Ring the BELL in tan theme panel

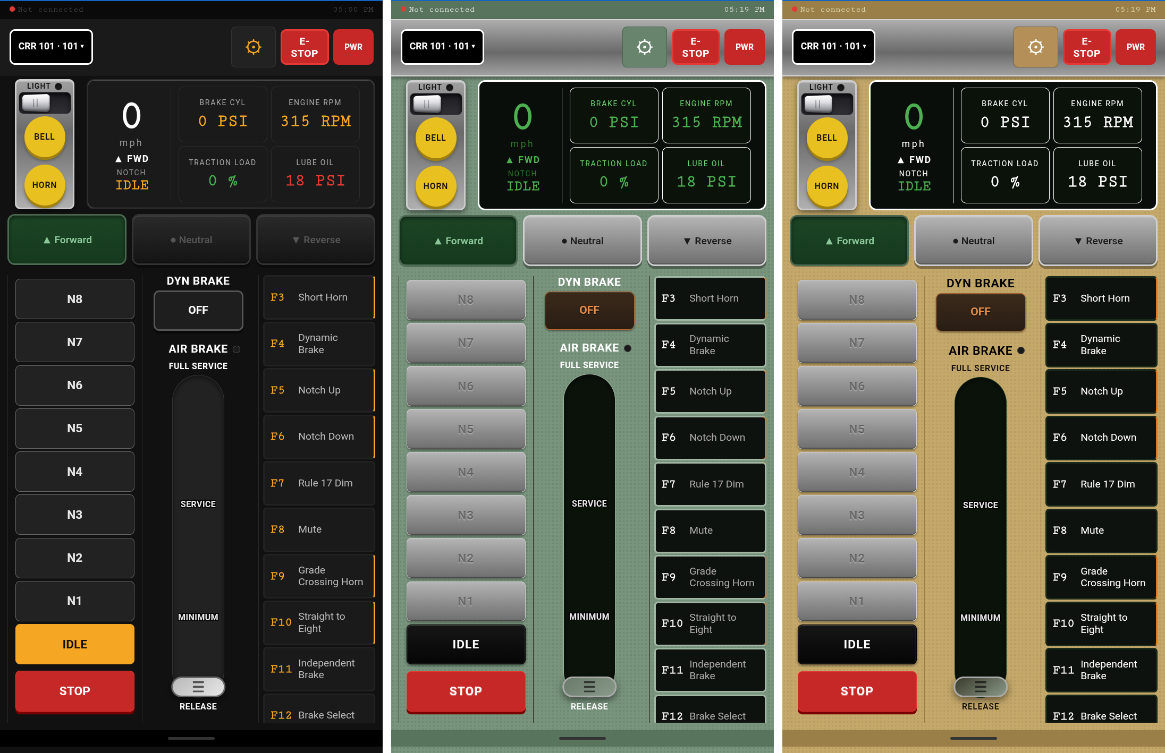point(827,138)
